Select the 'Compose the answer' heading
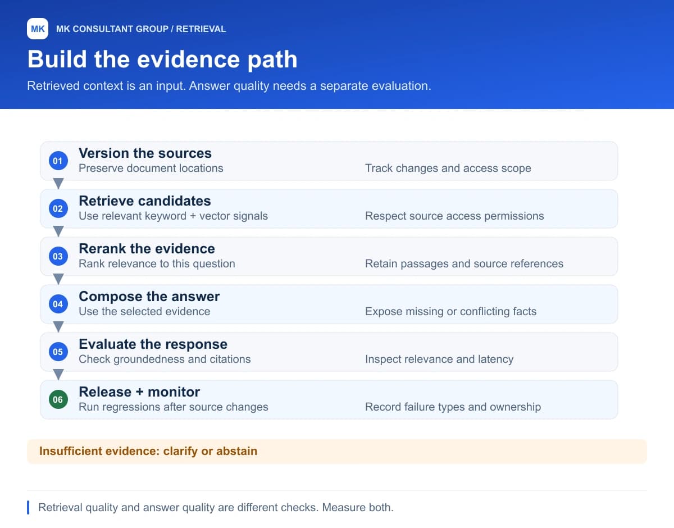 [x=149, y=296]
